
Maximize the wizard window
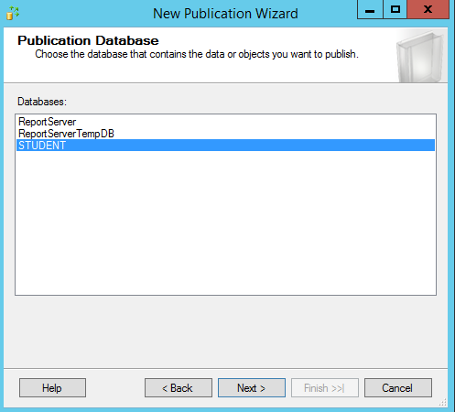click(x=395, y=9)
